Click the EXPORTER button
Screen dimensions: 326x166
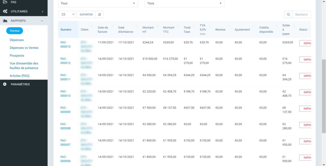pyautogui.click(x=86, y=14)
